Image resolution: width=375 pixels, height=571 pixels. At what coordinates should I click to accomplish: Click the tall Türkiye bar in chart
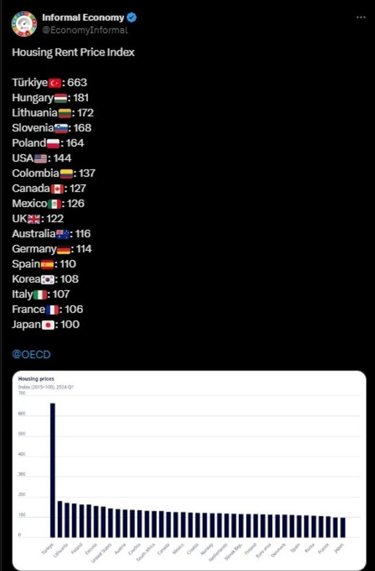click(x=53, y=470)
